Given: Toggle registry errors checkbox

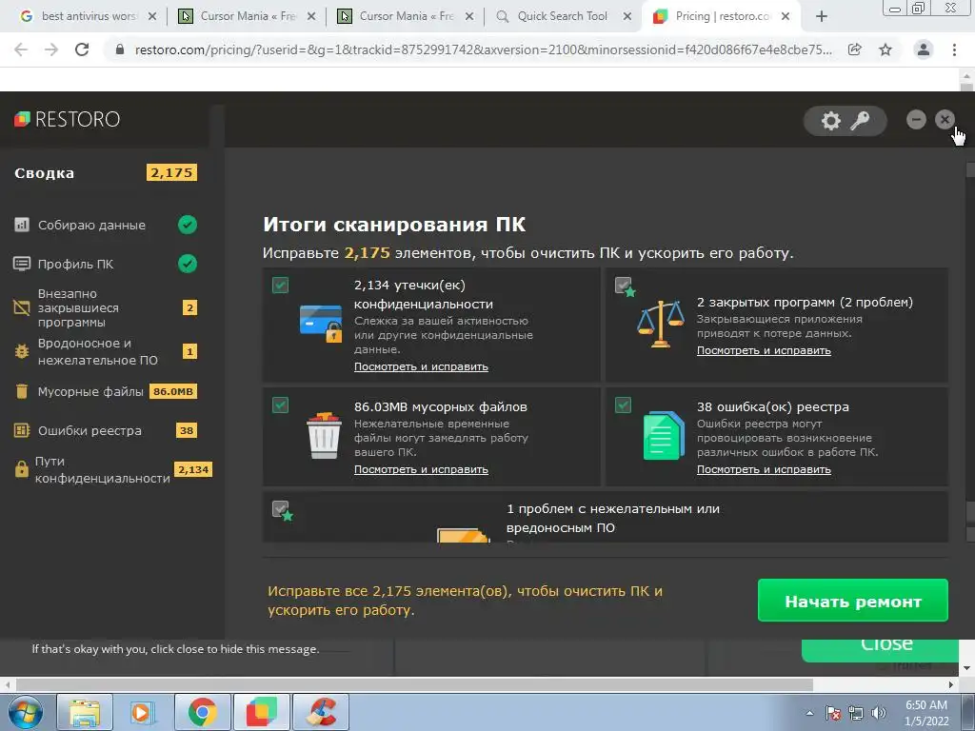Looking at the screenshot, I should [623, 405].
